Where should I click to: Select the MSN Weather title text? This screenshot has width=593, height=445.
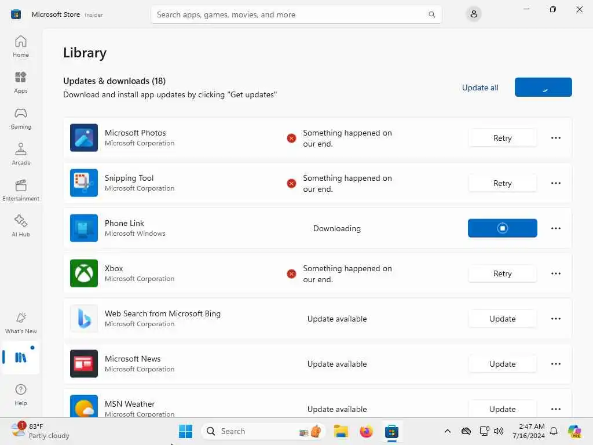coord(129,404)
